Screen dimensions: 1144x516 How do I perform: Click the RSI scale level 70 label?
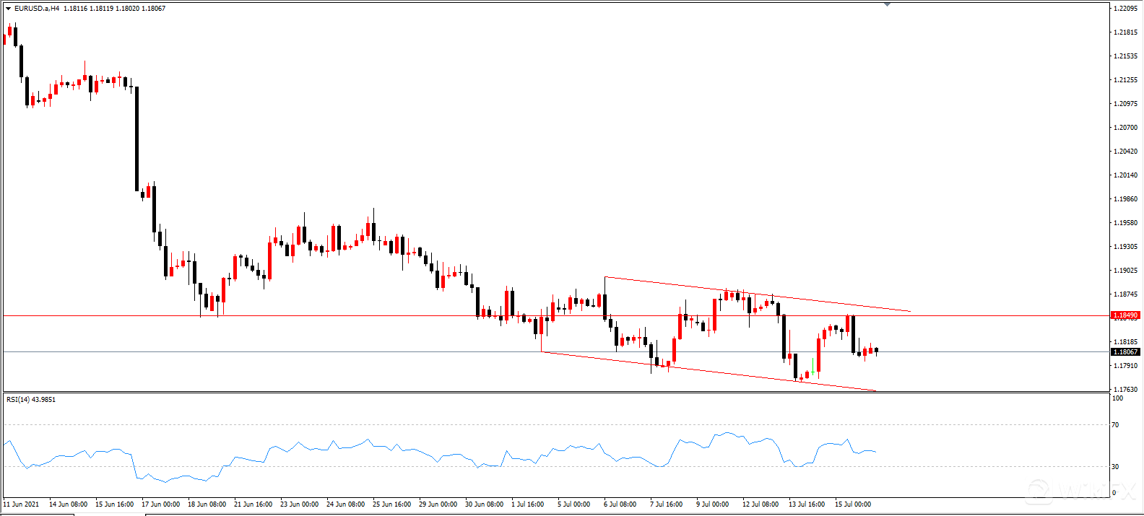click(x=1116, y=425)
